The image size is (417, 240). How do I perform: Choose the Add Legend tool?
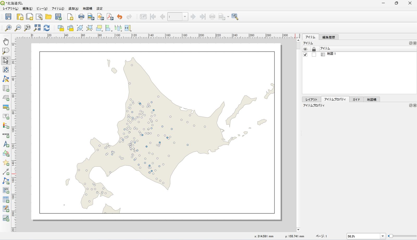[6, 126]
